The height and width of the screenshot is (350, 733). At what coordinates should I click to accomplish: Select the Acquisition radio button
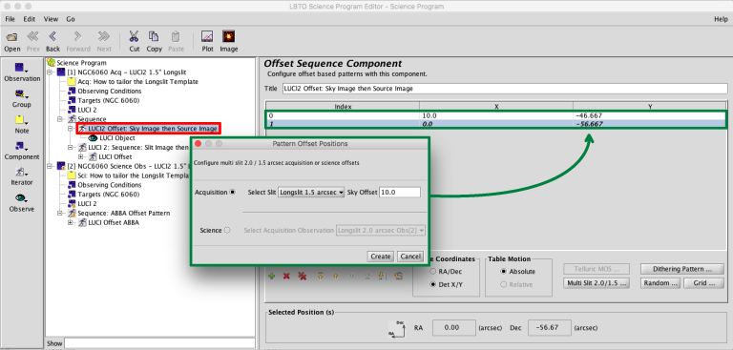[233, 192]
